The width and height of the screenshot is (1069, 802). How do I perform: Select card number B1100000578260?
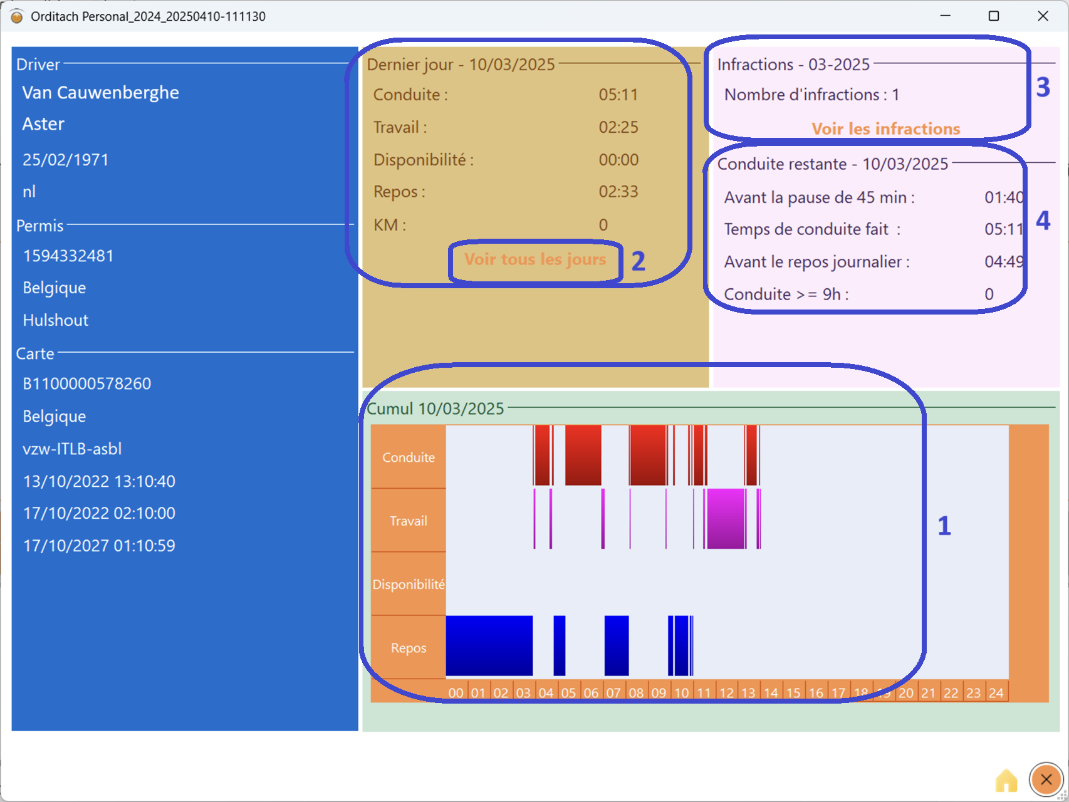point(87,383)
